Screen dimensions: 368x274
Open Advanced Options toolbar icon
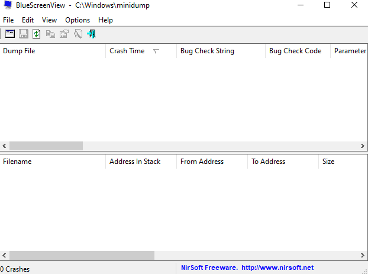click(x=10, y=34)
